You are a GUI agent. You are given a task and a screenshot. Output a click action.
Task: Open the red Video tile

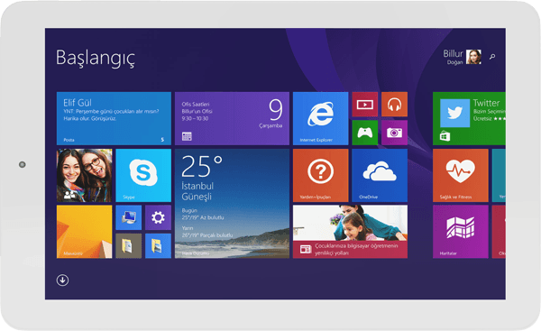364,105
